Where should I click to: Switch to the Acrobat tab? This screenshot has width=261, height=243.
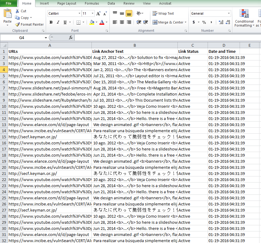click(x=165, y=3)
